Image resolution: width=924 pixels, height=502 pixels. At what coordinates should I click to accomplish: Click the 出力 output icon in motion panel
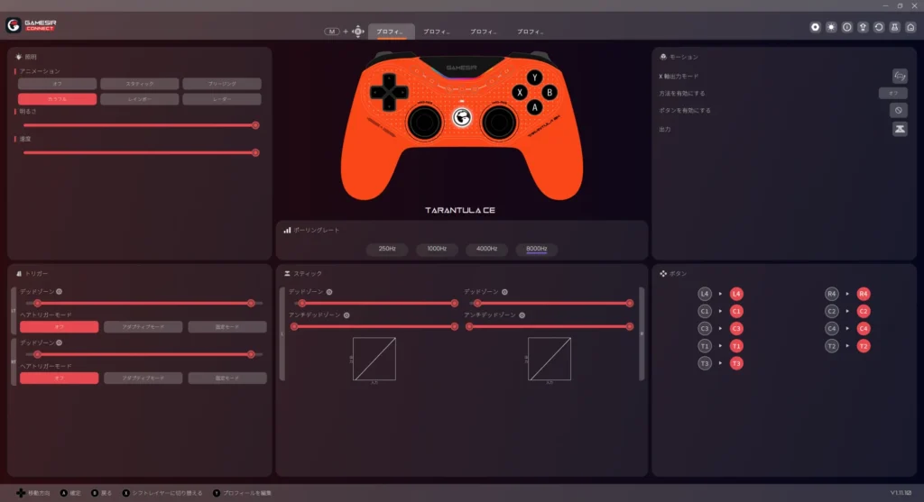900,129
